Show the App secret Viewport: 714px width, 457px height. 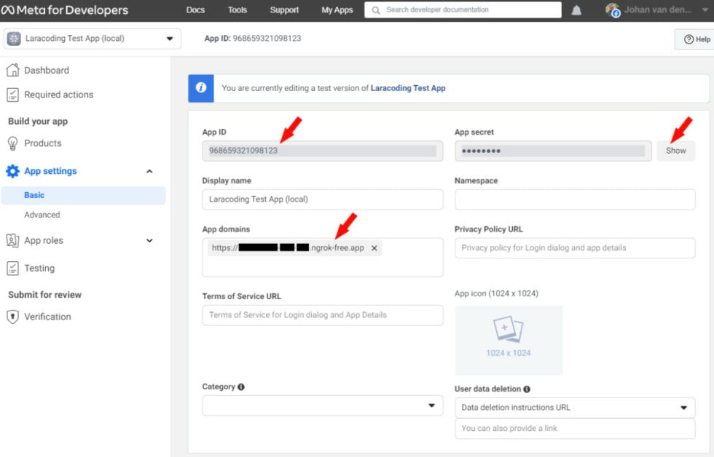pos(676,151)
